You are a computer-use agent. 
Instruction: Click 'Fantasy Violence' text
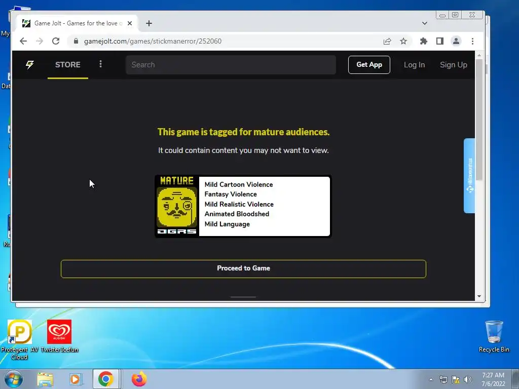(x=231, y=194)
